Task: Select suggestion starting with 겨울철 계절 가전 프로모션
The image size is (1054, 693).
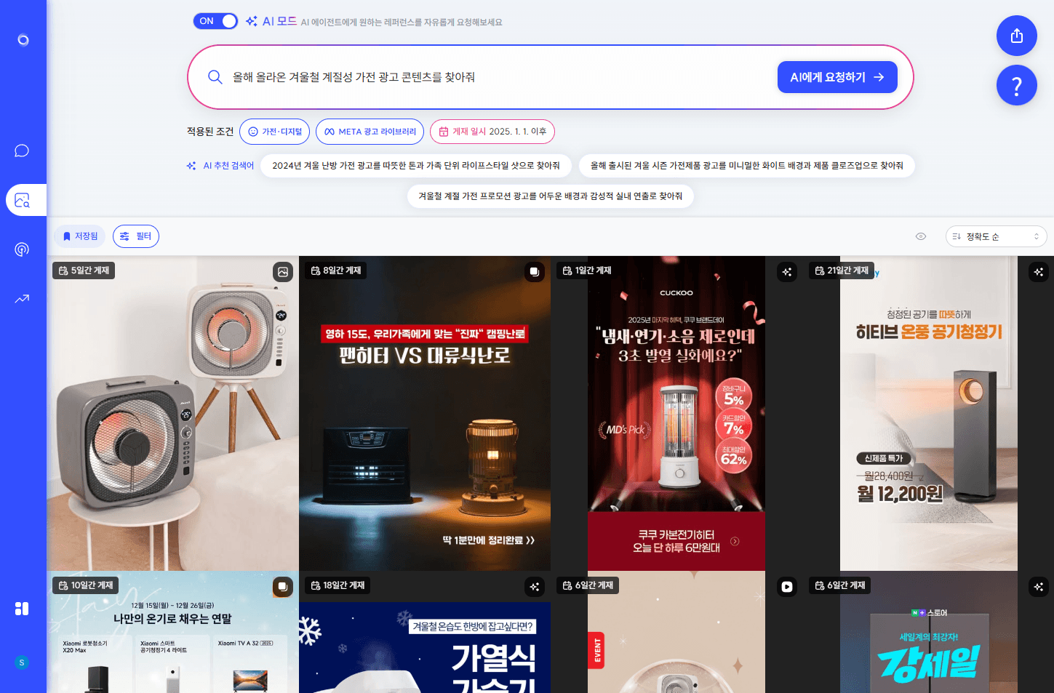Action: coord(551,196)
